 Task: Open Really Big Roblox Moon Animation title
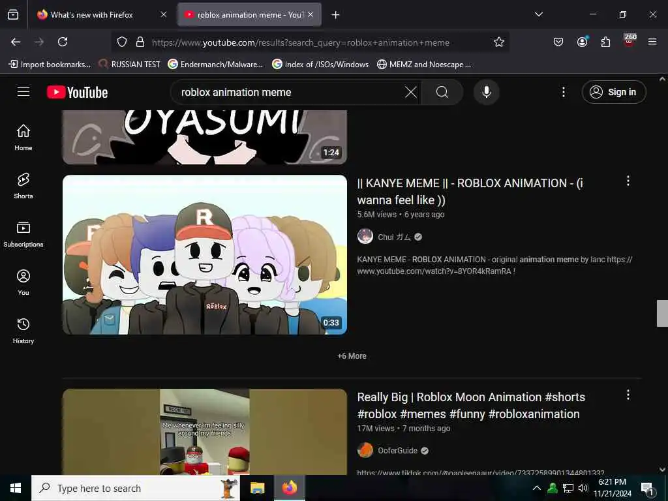471,406
